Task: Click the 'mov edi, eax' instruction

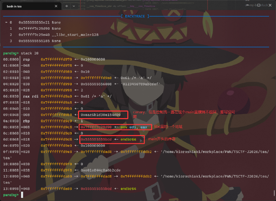Action: (x=134, y=127)
